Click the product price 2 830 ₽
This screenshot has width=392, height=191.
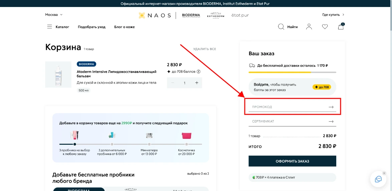[x=174, y=65]
